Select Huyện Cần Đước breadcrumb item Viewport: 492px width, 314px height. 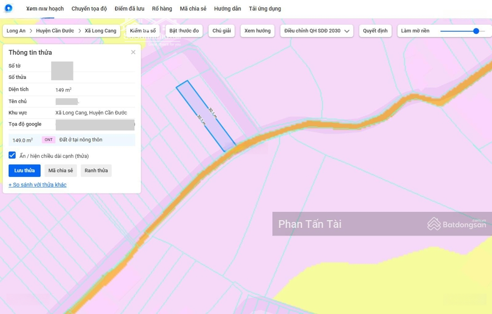click(55, 31)
